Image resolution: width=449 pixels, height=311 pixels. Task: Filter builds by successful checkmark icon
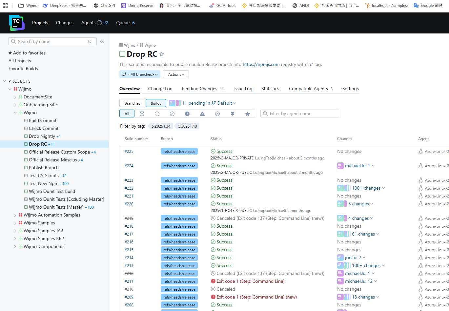(172, 114)
